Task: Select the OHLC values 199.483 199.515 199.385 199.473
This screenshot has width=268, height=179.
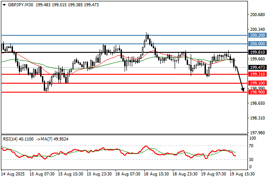Action: (67, 5)
